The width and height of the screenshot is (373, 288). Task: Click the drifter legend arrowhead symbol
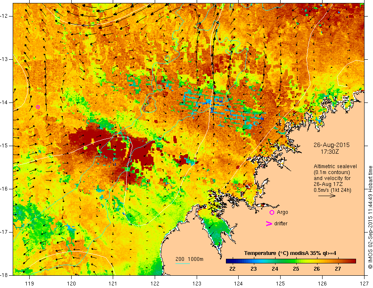(269, 224)
